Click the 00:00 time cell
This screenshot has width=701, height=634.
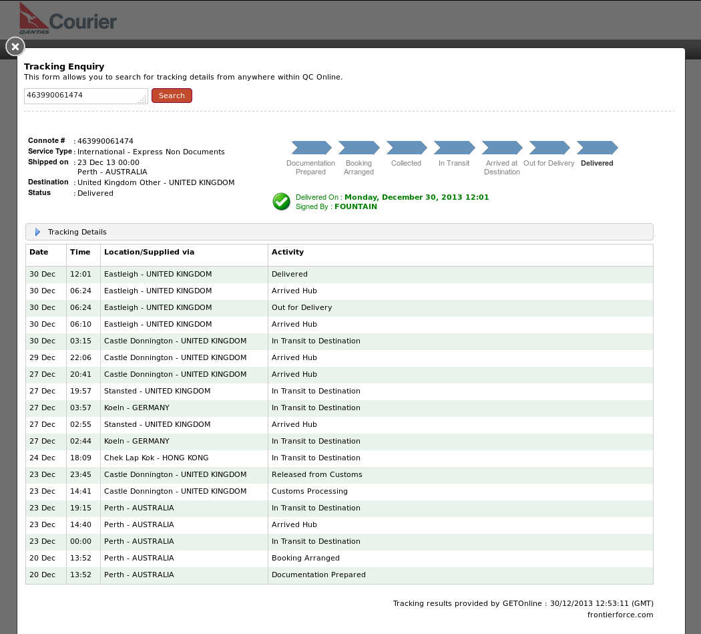81,541
